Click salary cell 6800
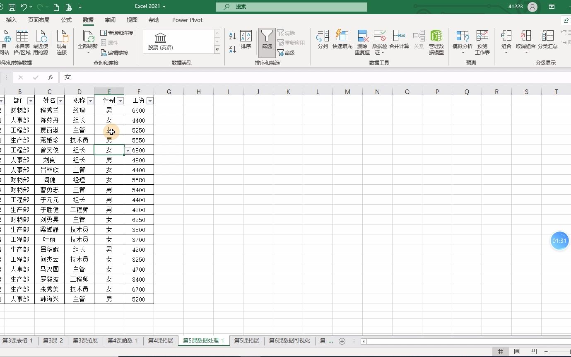The image size is (571, 357). 139,150
